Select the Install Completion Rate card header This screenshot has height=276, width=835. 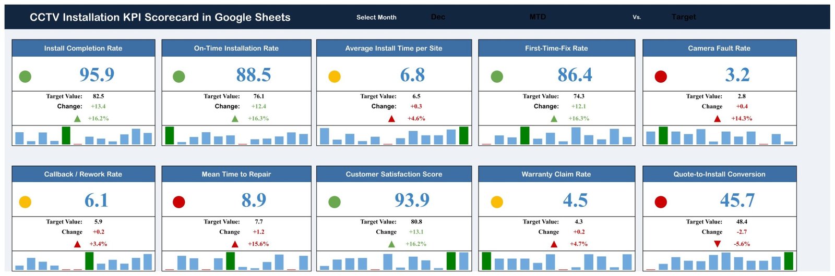coord(83,48)
